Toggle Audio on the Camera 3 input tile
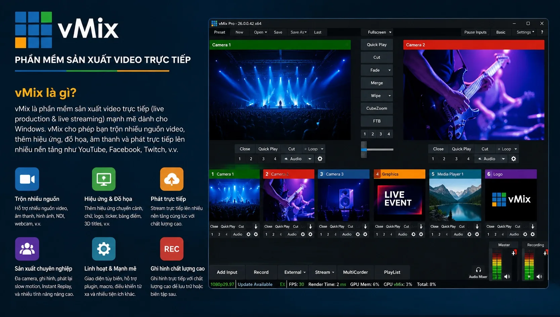 [347, 234]
